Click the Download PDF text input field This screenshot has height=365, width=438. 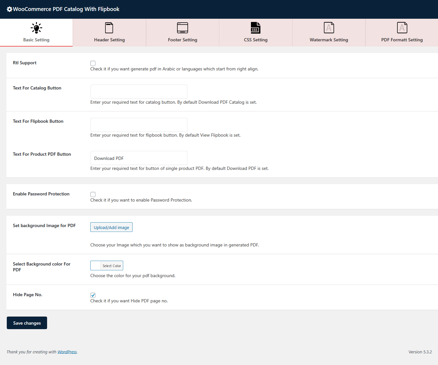coord(139,158)
